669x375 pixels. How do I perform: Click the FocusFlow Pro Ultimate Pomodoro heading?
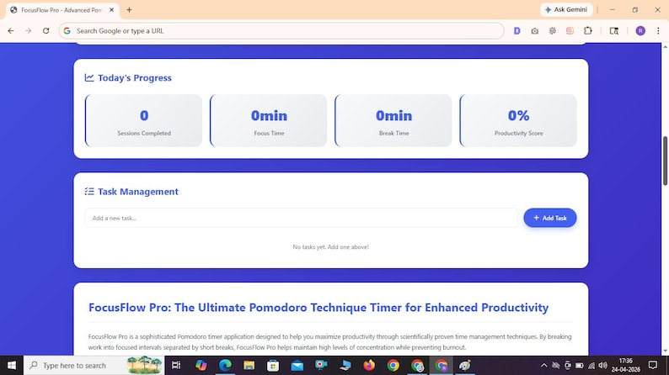(x=318, y=308)
